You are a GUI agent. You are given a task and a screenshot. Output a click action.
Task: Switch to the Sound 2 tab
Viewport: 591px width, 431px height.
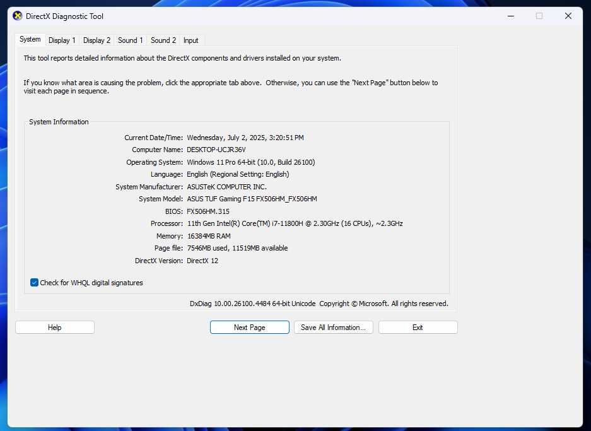(163, 40)
